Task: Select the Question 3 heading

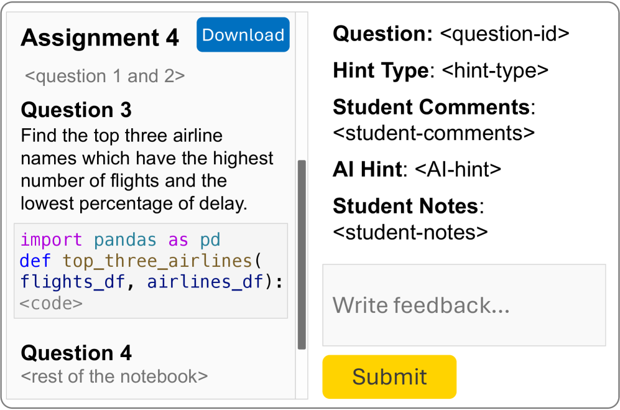Action: (76, 110)
